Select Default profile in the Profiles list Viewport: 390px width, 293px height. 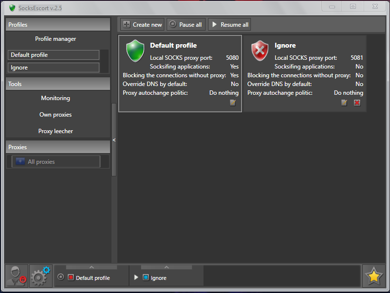[x=54, y=55]
